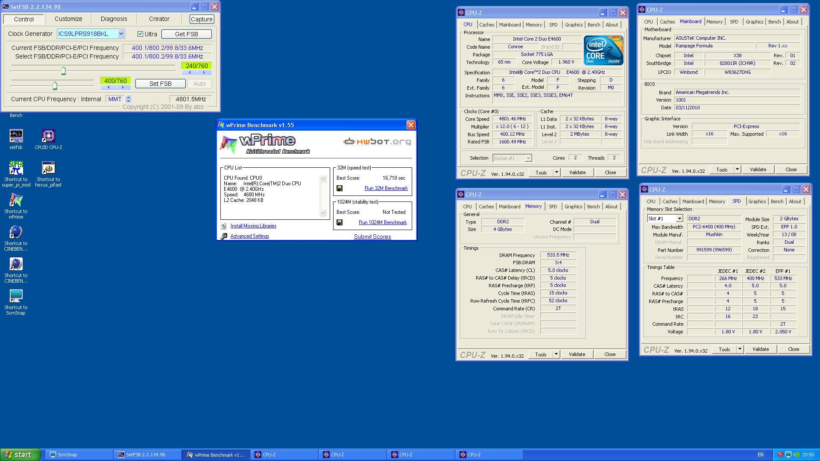Click the save icon beside Run 1024M Benchmark
Image resolution: width=820 pixels, height=461 pixels.
pos(340,222)
